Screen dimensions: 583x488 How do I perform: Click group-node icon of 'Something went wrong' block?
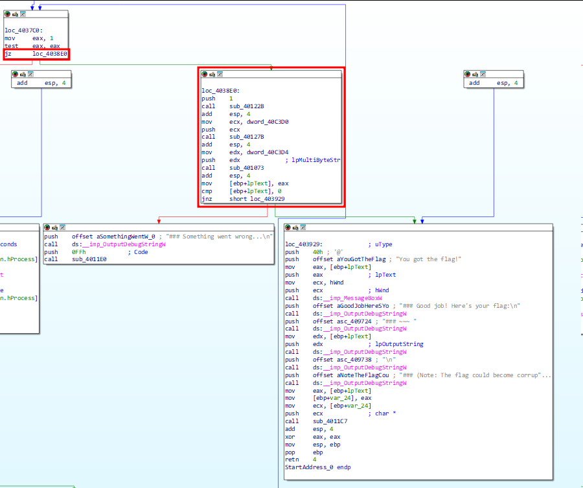62,227
